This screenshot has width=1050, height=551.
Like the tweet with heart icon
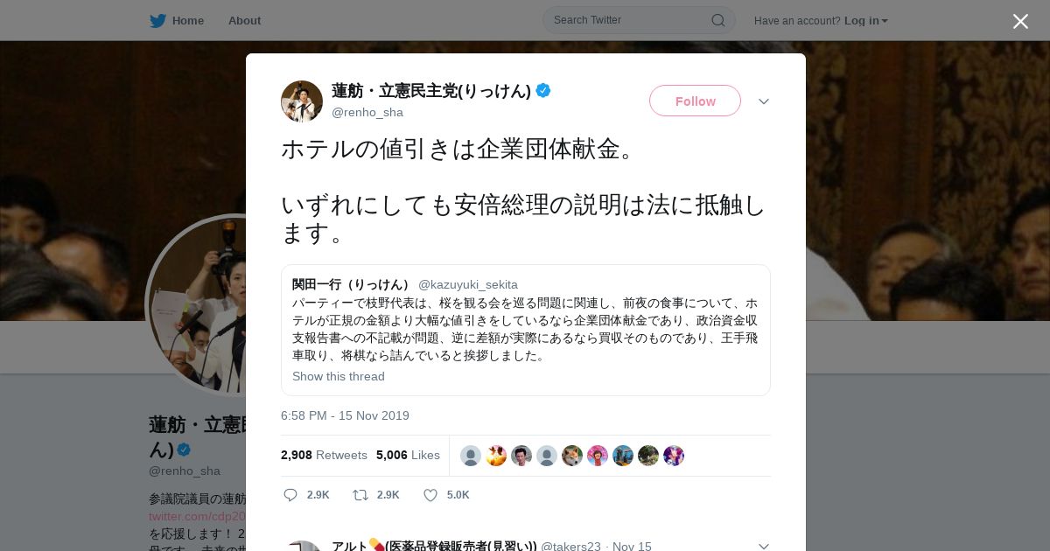point(430,495)
